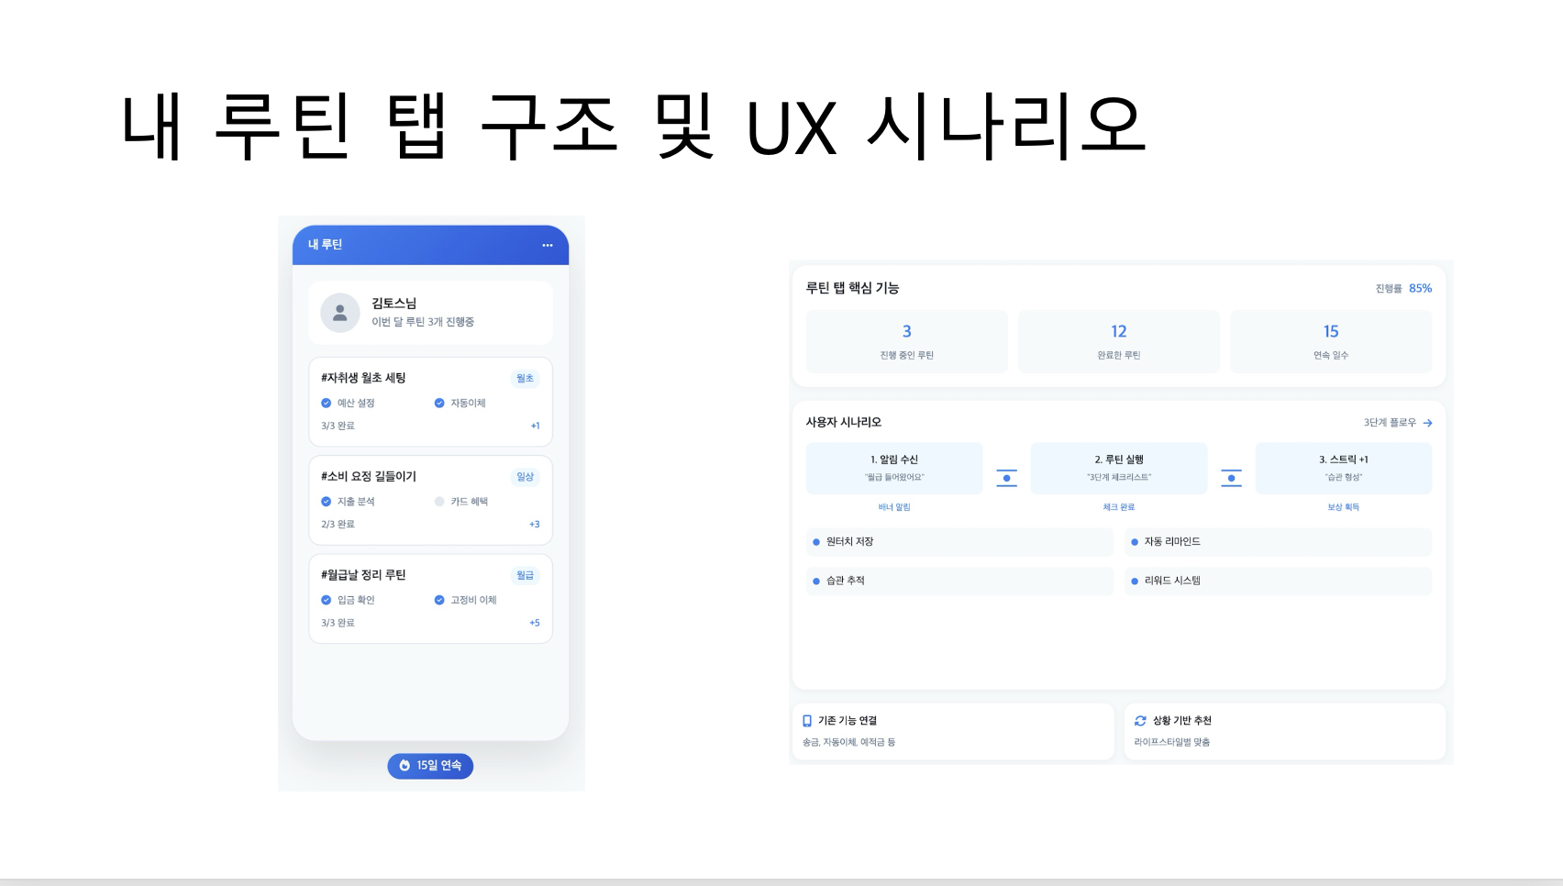1563x886 pixels.
Task: Open the 기존 기능 연결 card title
Action: click(848, 721)
